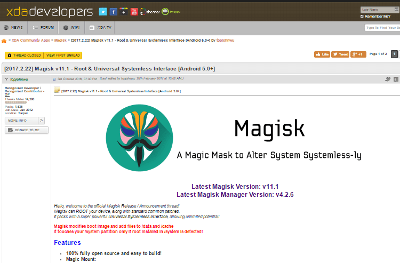The width and height of the screenshot is (400, 263).
Task: Click the 3rd October 2016 post date
Action: point(77,79)
